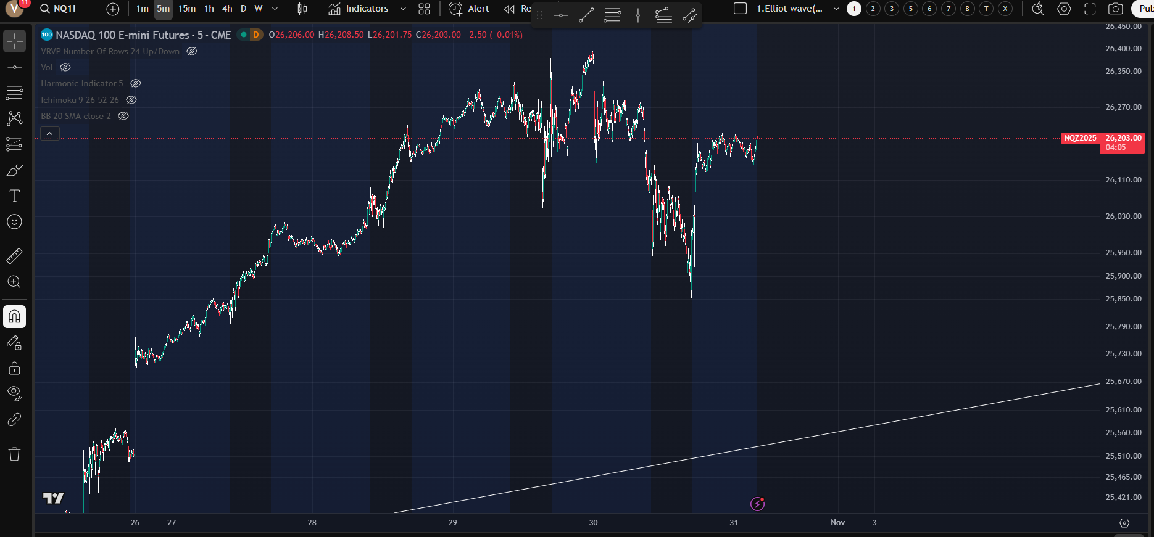This screenshot has height=537, width=1154.
Task: Toggle visibility of the VRVP indicator
Action: (192, 51)
